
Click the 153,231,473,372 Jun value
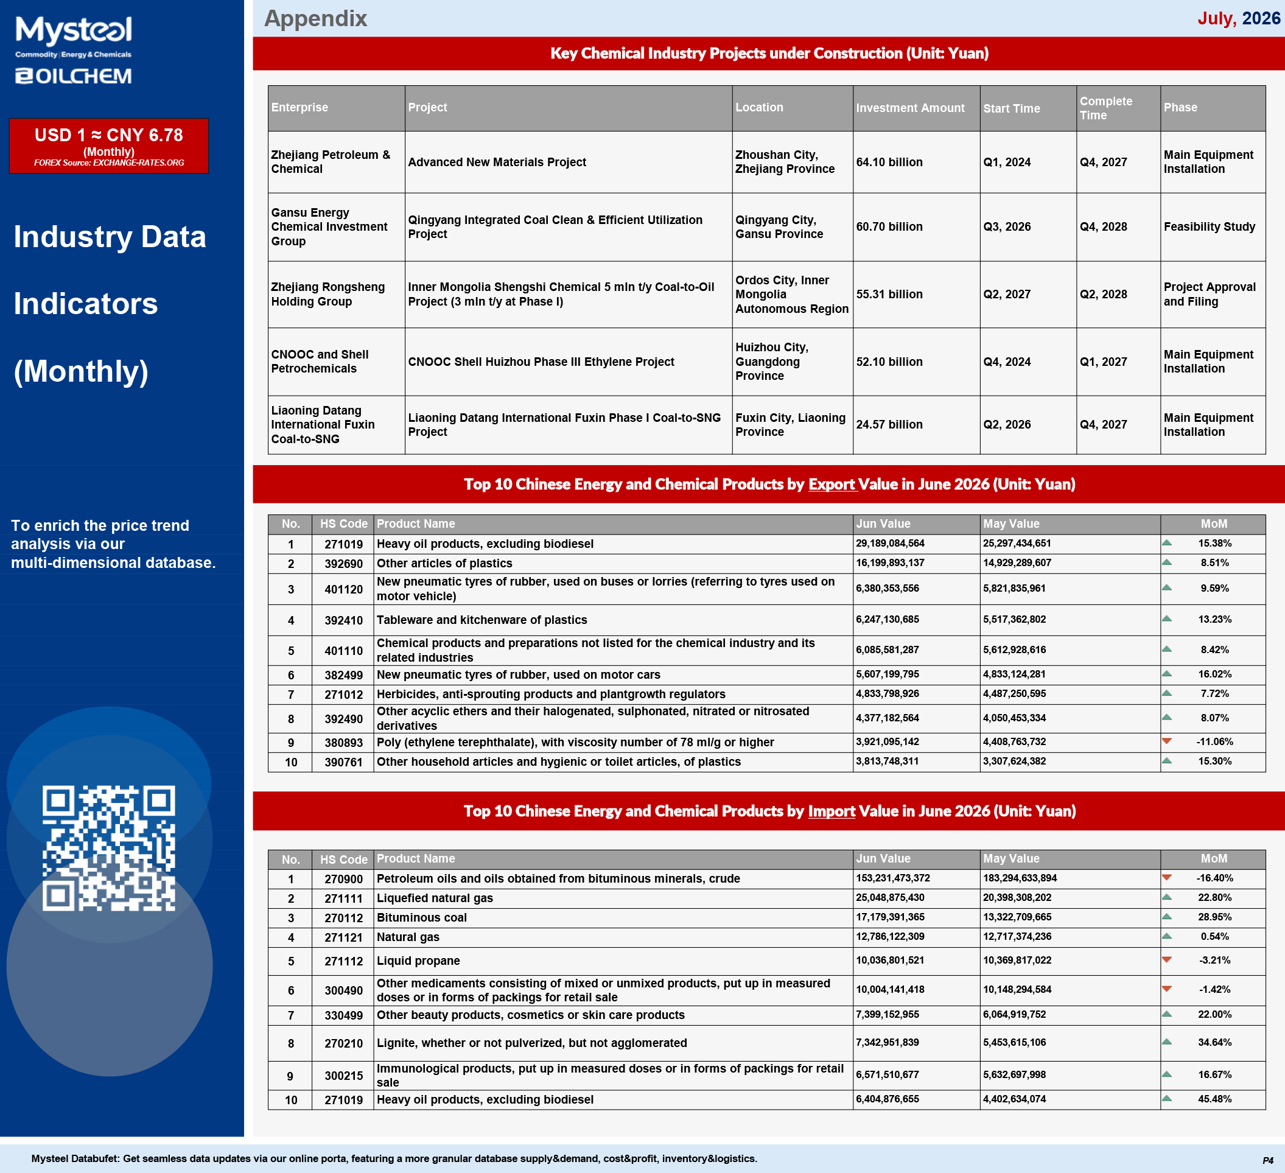coord(892,878)
